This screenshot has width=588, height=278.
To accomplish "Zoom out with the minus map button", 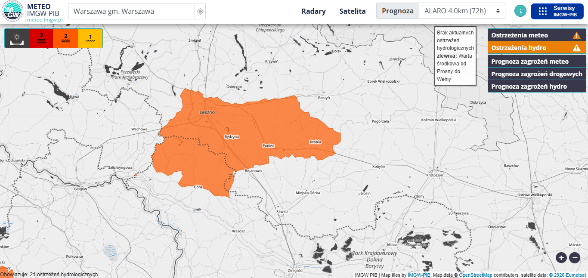I will click(575, 258).
